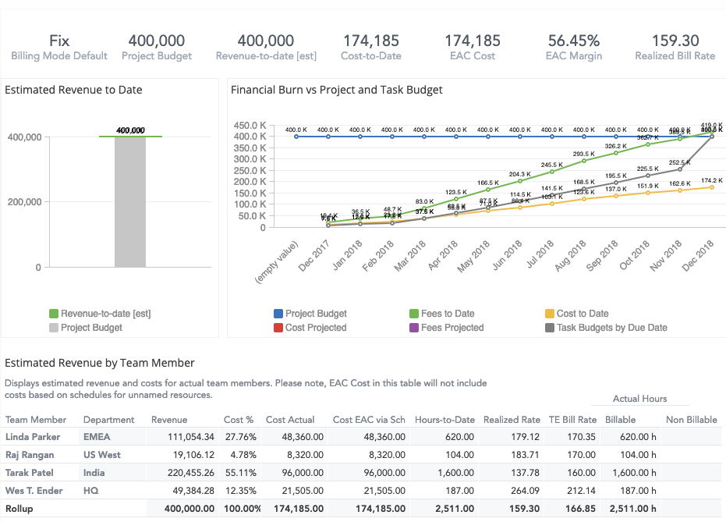The image size is (726, 522).
Task: Click the Task Budgets 252.5 K data point
Action: pos(680,169)
